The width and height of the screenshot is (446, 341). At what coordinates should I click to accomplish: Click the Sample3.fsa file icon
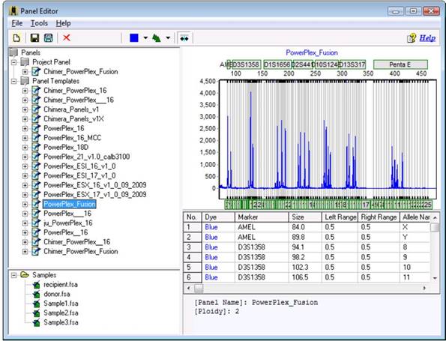(36, 322)
